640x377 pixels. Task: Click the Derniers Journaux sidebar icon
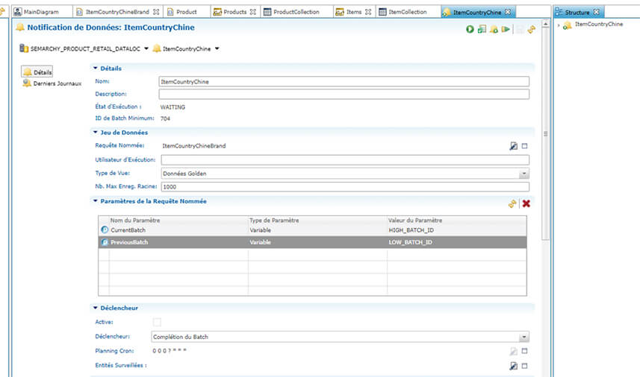tap(27, 83)
